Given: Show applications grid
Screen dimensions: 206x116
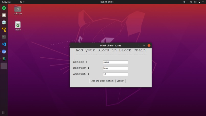Looking at the screenshot, I should [4, 112].
